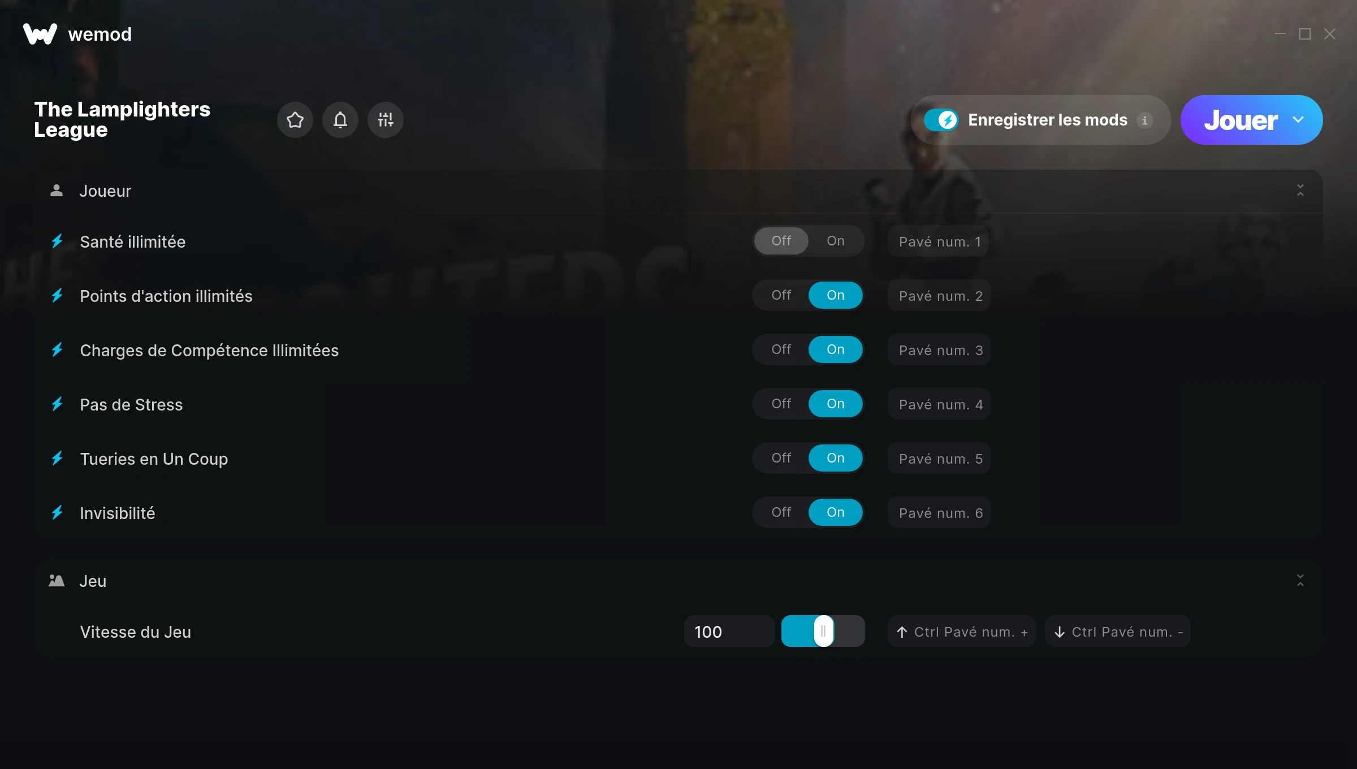Viewport: 1357px width, 769px height.
Task: Collapse the Joueur section
Action: pyautogui.click(x=1300, y=191)
